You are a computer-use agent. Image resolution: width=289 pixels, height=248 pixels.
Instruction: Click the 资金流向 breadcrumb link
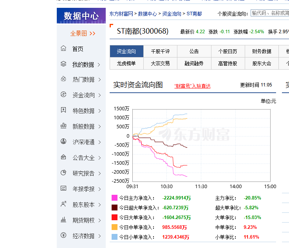pyautogui.click(x=172, y=14)
